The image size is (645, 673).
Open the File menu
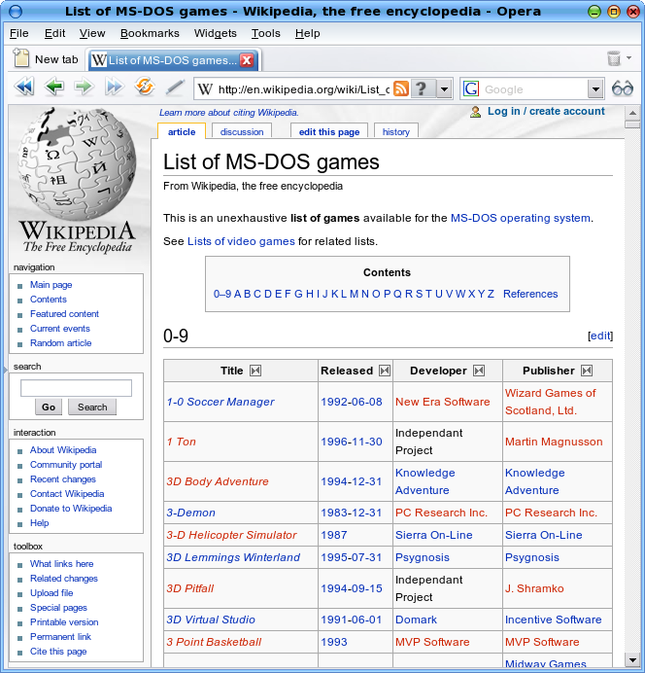pos(18,33)
